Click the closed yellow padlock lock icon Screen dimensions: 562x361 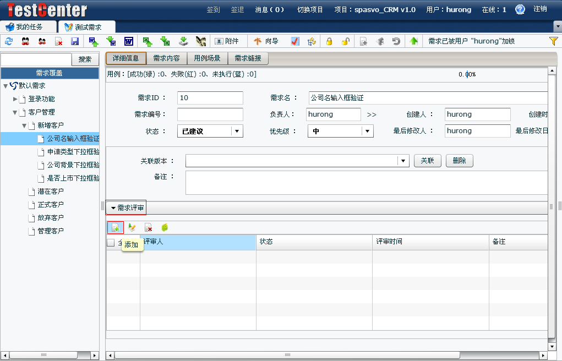pyautogui.click(x=329, y=41)
